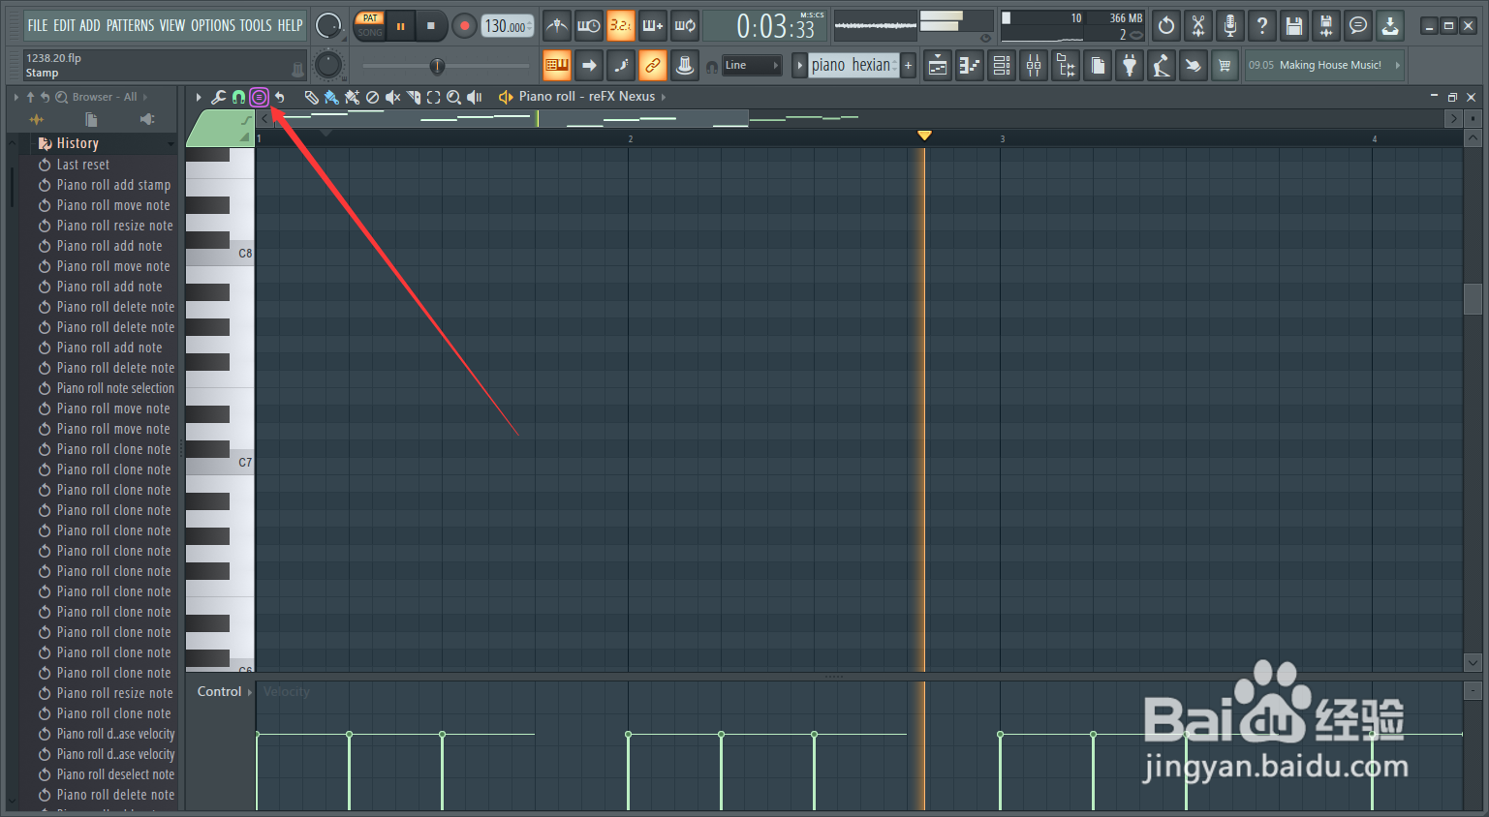Open the FILE menu
The image size is (1489, 817).
coord(38,25)
